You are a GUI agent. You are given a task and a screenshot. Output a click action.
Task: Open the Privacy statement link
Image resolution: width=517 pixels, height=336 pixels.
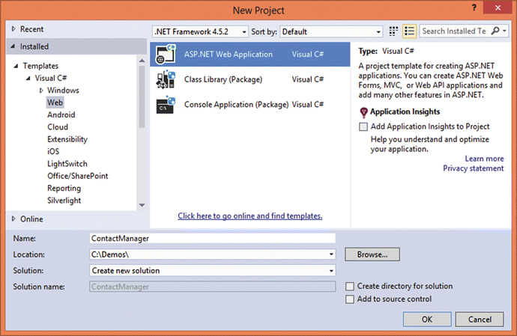473,168
